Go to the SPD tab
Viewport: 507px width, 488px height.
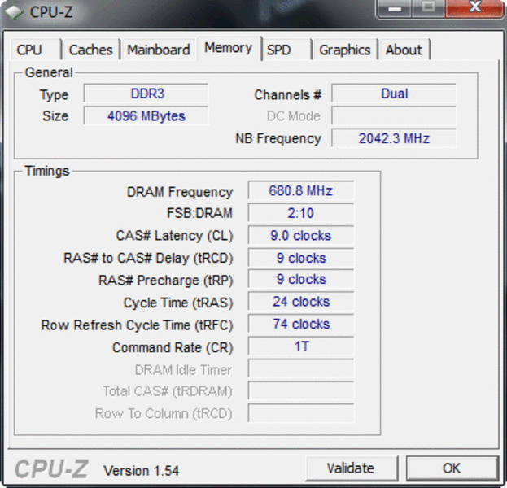pos(286,50)
